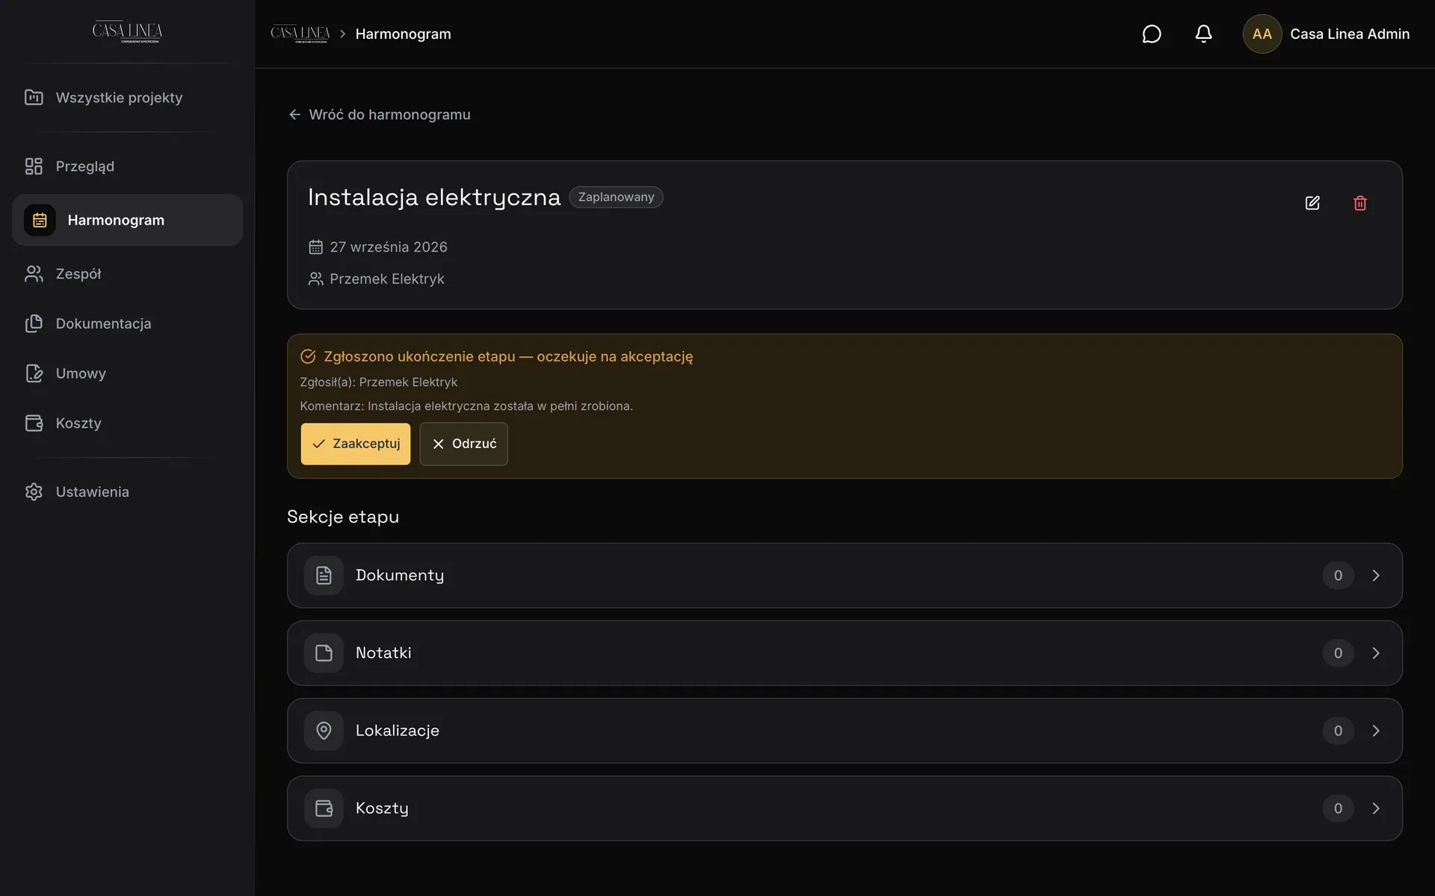Accept stage with Zaakceptuj button

click(356, 444)
